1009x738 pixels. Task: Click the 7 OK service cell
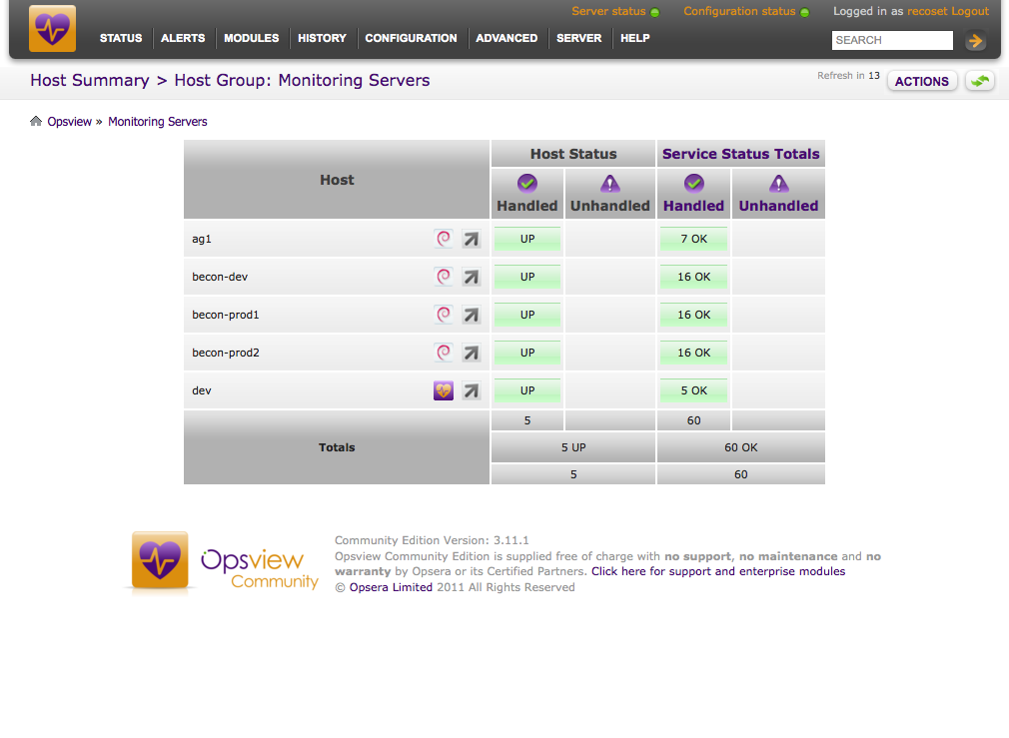(x=693, y=239)
